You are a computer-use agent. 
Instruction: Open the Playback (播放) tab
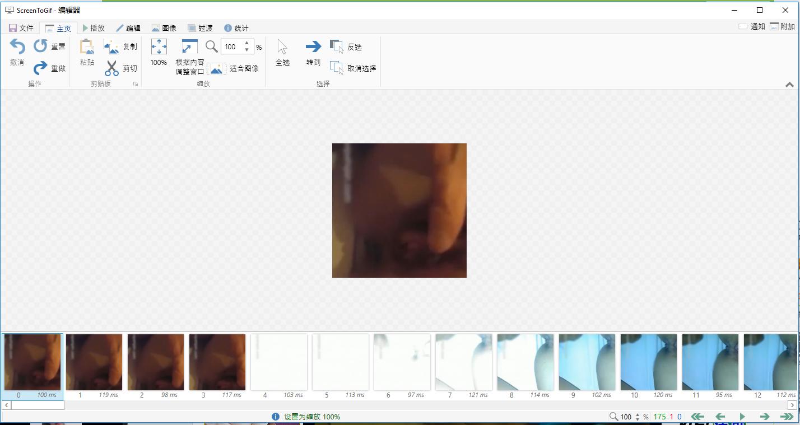(94, 28)
